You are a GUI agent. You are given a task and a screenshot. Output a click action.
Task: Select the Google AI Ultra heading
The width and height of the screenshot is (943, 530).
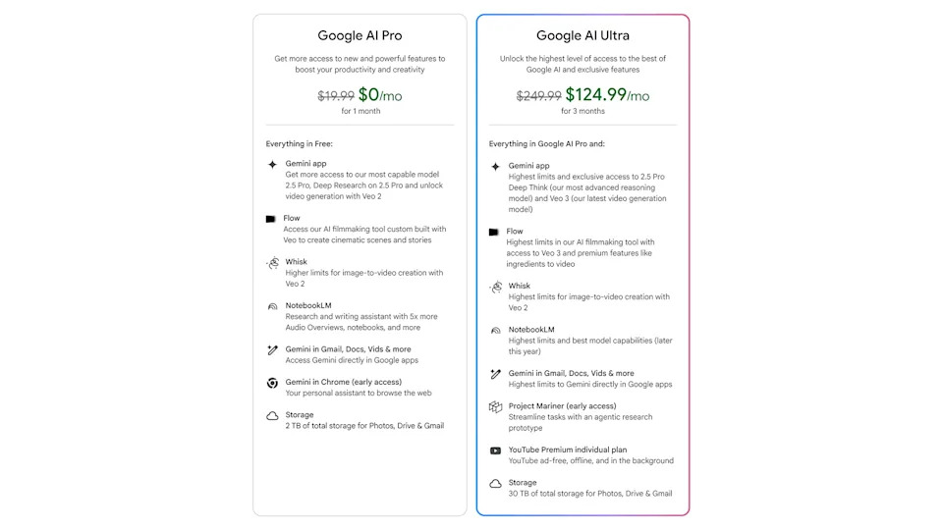582,36
